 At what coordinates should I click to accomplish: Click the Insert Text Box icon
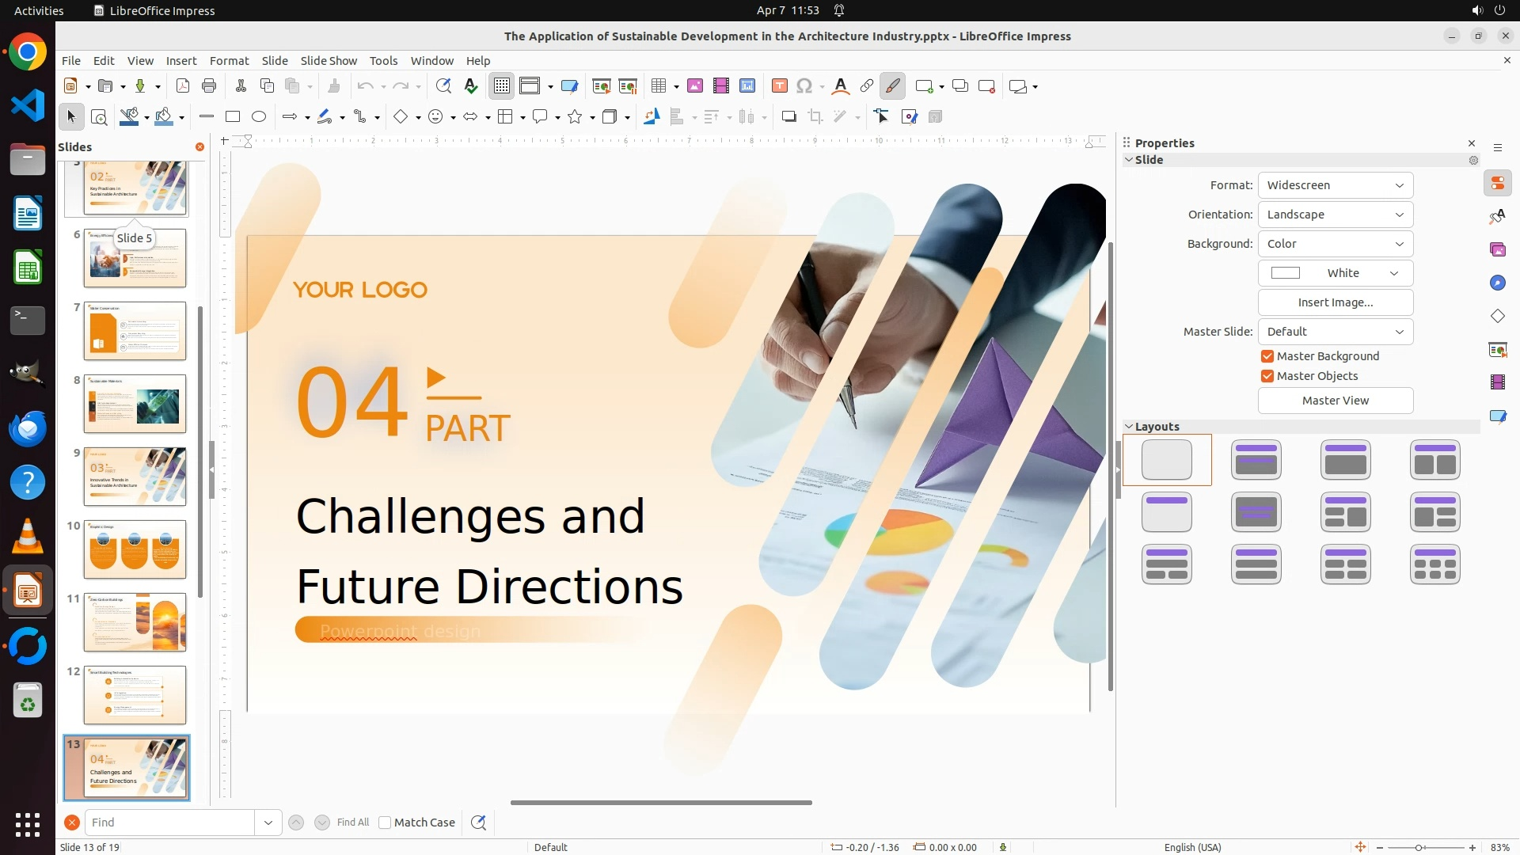tap(779, 86)
